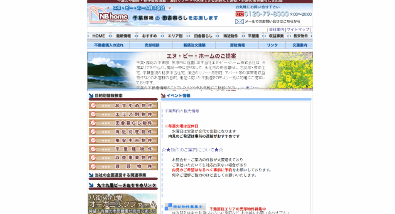The height and width of the screenshot is (214, 395).
Task: Click the 千葉県内の観光情報 link
Action: coord(182,111)
